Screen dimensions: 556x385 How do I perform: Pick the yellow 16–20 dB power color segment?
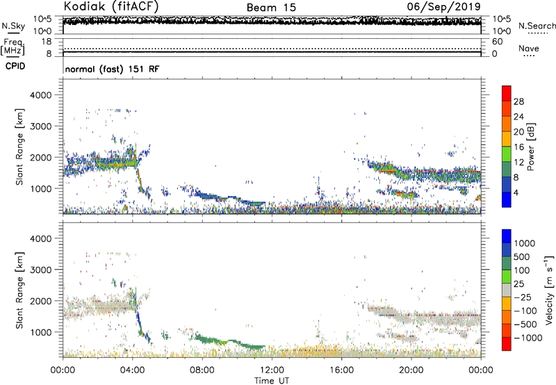507,140
